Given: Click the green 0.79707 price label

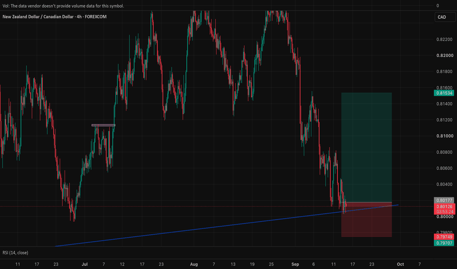Looking at the screenshot, I should (x=444, y=243).
